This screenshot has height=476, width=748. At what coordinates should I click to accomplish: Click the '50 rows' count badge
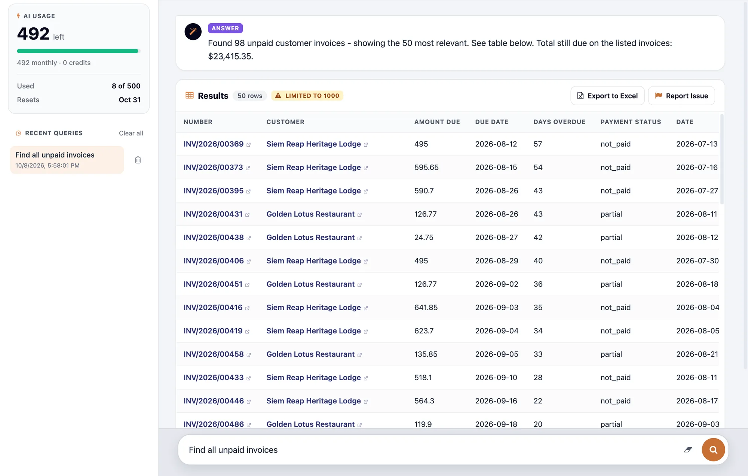[x=250, y=96]
